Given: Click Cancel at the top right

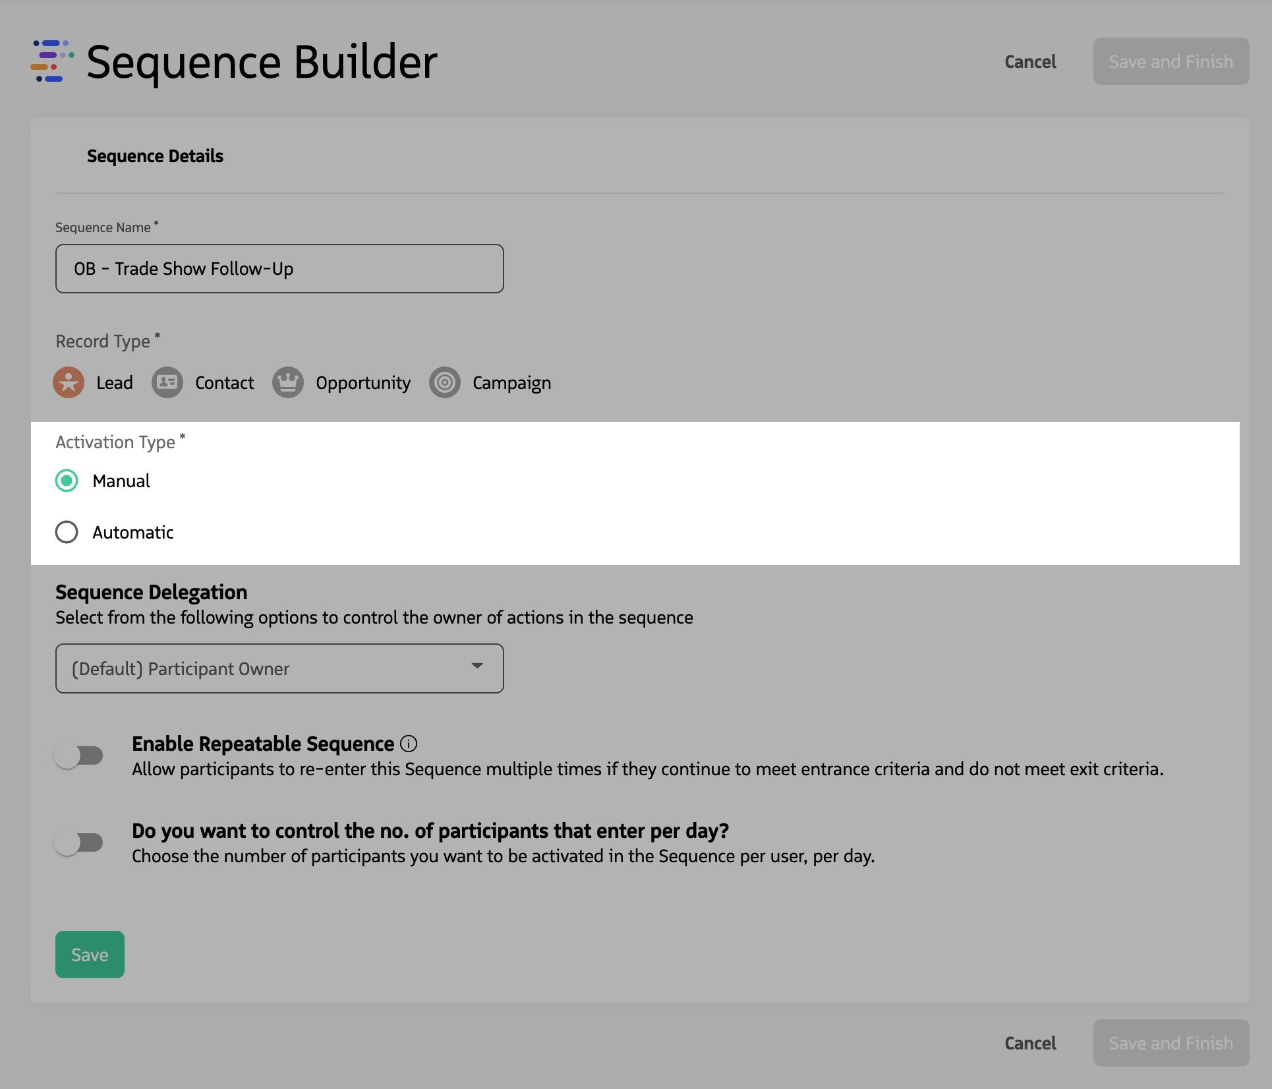Looking at the screenshot, I should (x=1029, y=61).
